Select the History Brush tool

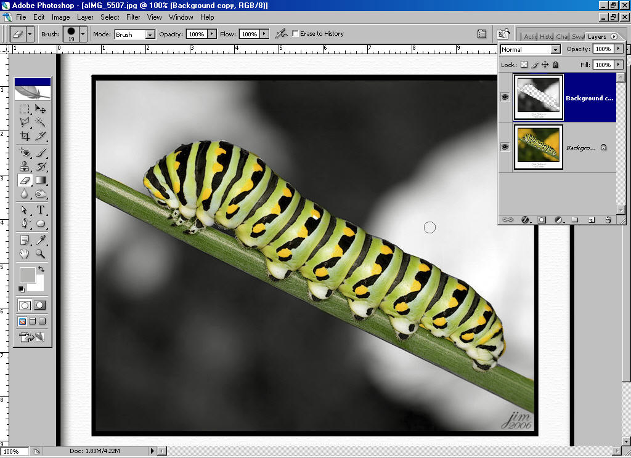click(x=40, y=166)
